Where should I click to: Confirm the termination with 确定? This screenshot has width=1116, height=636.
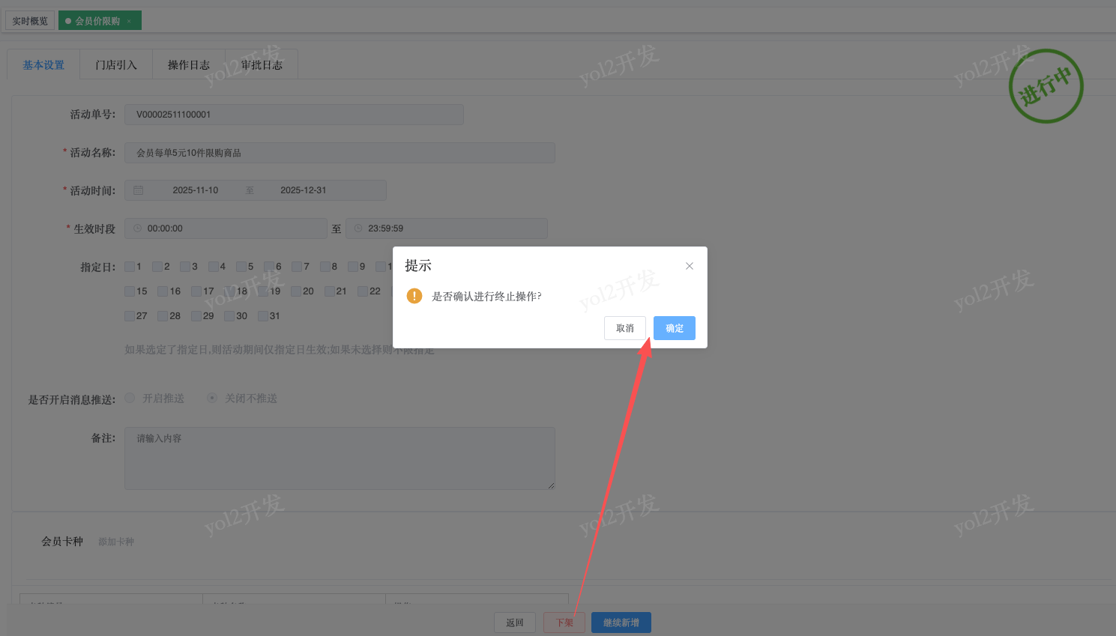coord(675,328)
